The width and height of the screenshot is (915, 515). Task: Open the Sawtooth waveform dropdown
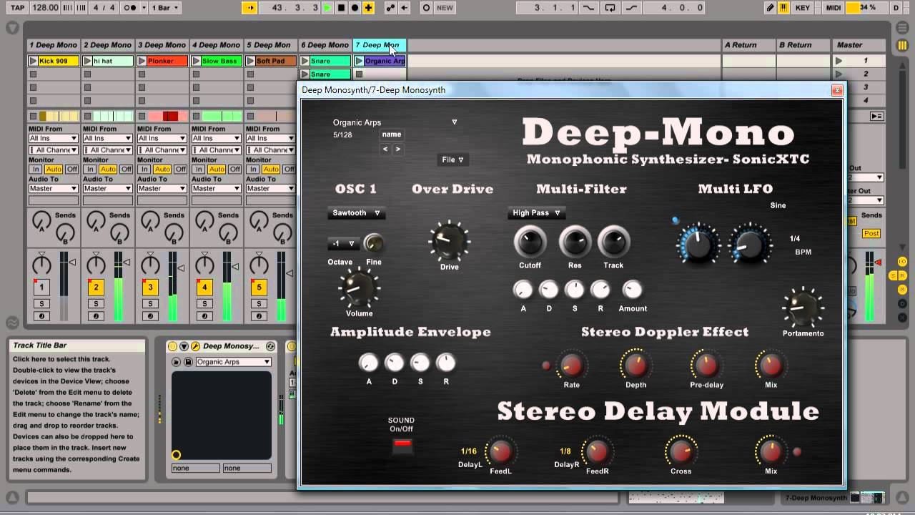(x=356, y=213)
